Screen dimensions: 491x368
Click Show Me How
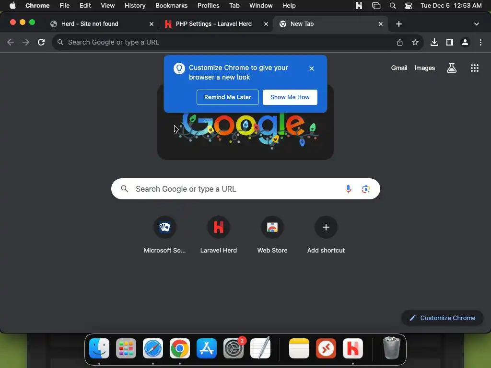[x=290, y=97]
